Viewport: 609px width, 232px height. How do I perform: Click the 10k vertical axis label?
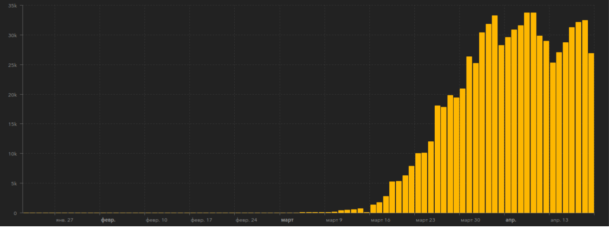click(x=12, y=154)
